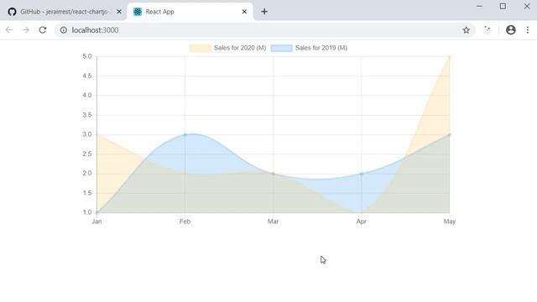Click the Jan x-axis label
The width and height of the screenshot is (537, 302).
[96, 221]
